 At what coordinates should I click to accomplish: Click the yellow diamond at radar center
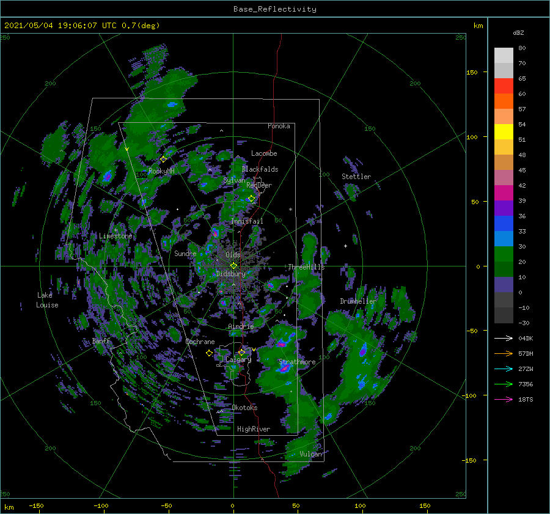pyautogui.click(x=233, y=266)
